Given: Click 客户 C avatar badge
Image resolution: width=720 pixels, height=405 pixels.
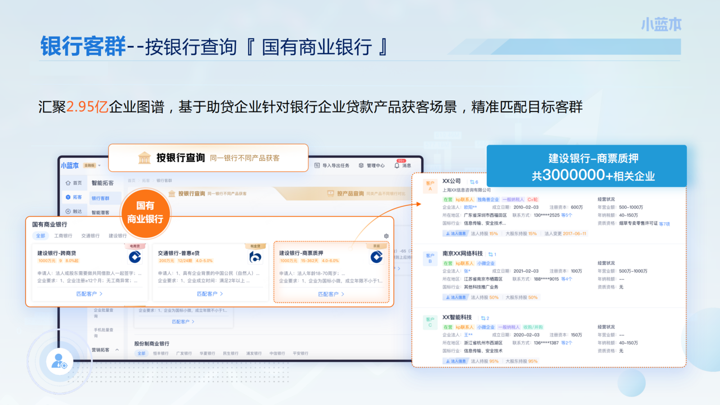Looking at the screenshot, I should point(430,322).
